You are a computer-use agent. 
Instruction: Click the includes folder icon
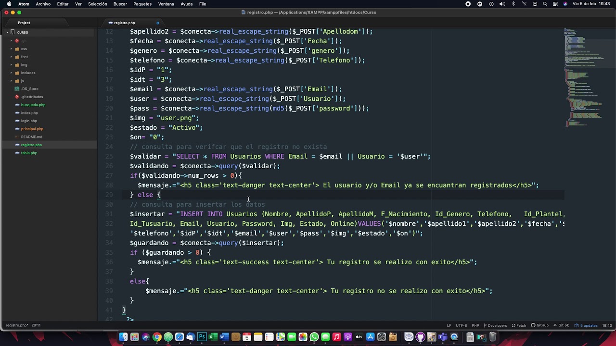tap(17, 73)
